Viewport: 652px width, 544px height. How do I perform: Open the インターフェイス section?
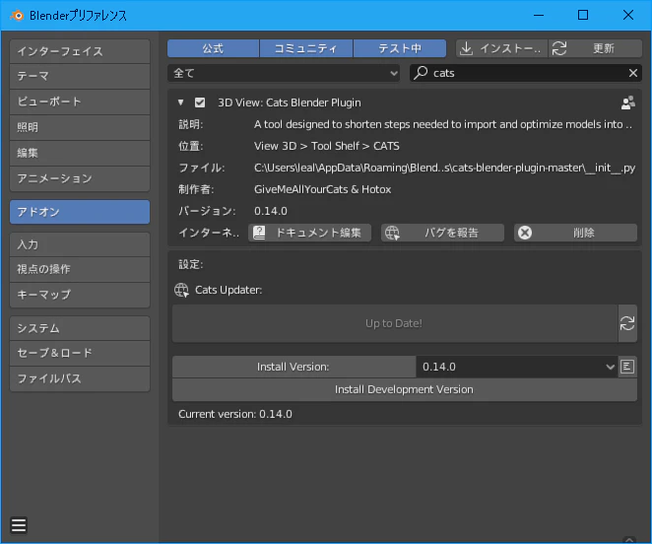[80, 51]
